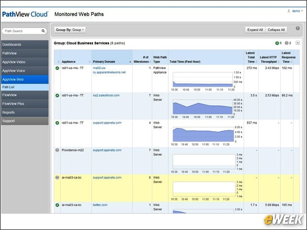This screenshot has width=307, height=230.
Task: Click disabled status icon for Providence-m22 row
Action: pos(57,150)
